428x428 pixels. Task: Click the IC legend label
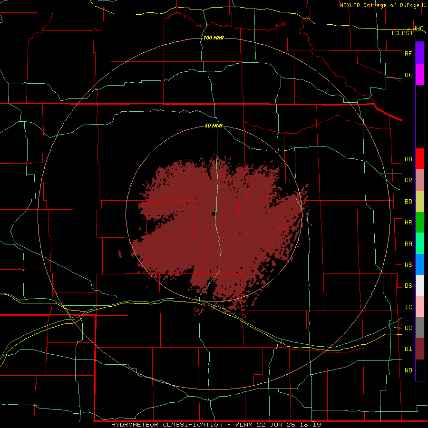pos(408,307)
